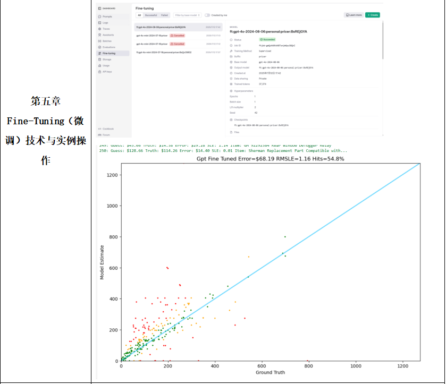The image size is (446, 384).
Task: Click the 'Ground Truth' x-axis label
Action: click(270, 372)
